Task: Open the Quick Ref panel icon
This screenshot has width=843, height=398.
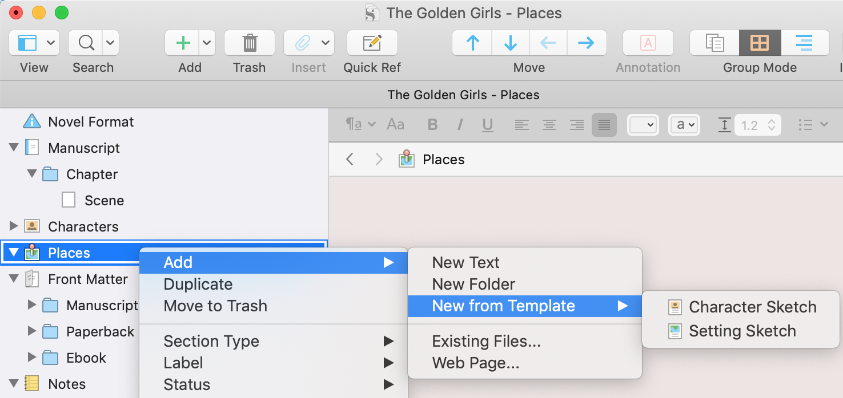Action: [x=372, y=43]
